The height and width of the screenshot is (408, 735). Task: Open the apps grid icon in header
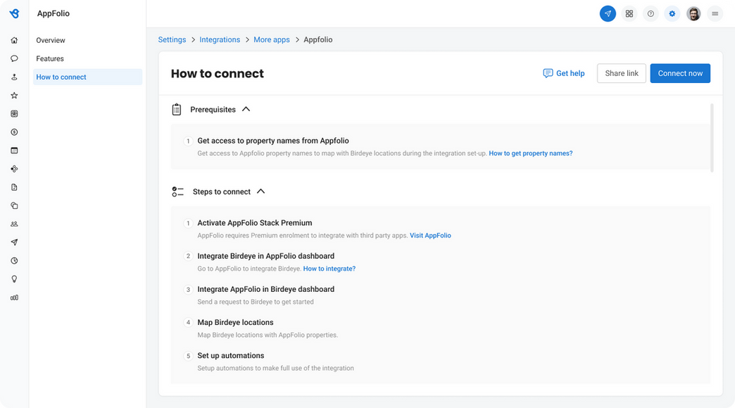629,13
